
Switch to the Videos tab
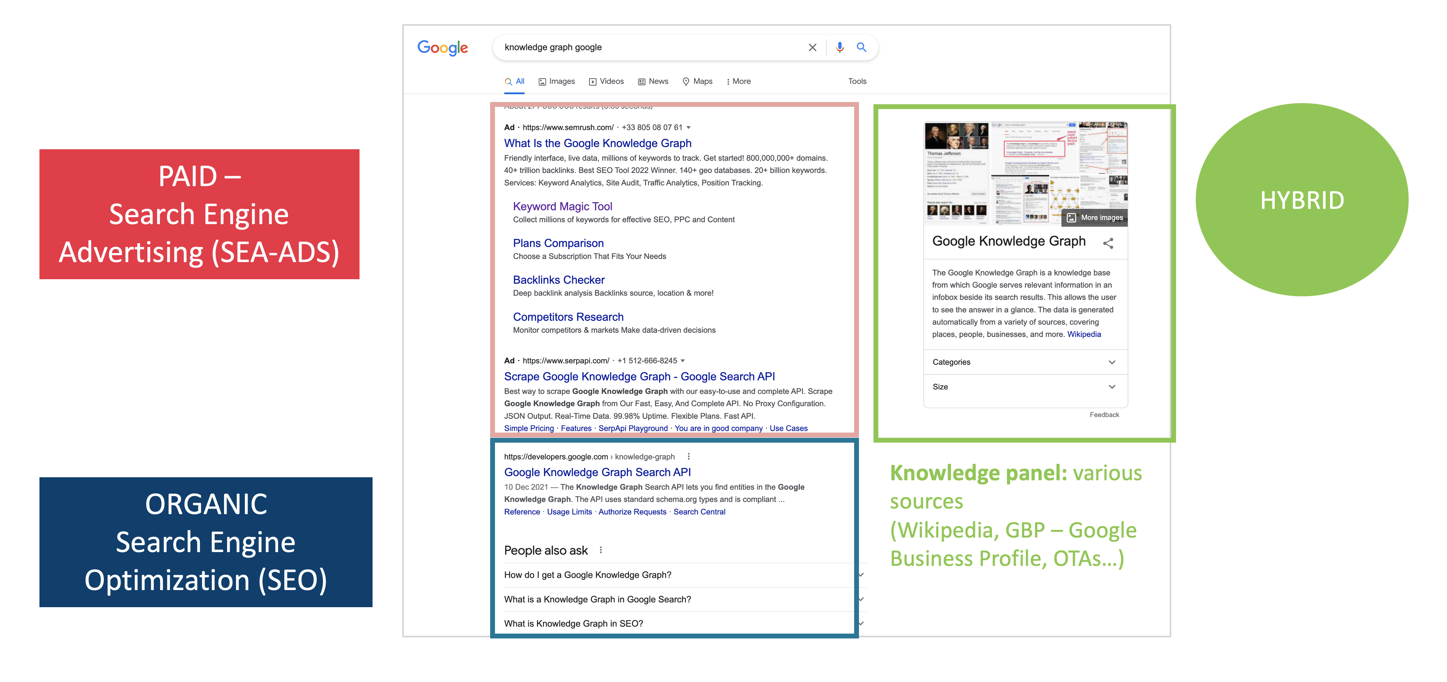point(606,82)
